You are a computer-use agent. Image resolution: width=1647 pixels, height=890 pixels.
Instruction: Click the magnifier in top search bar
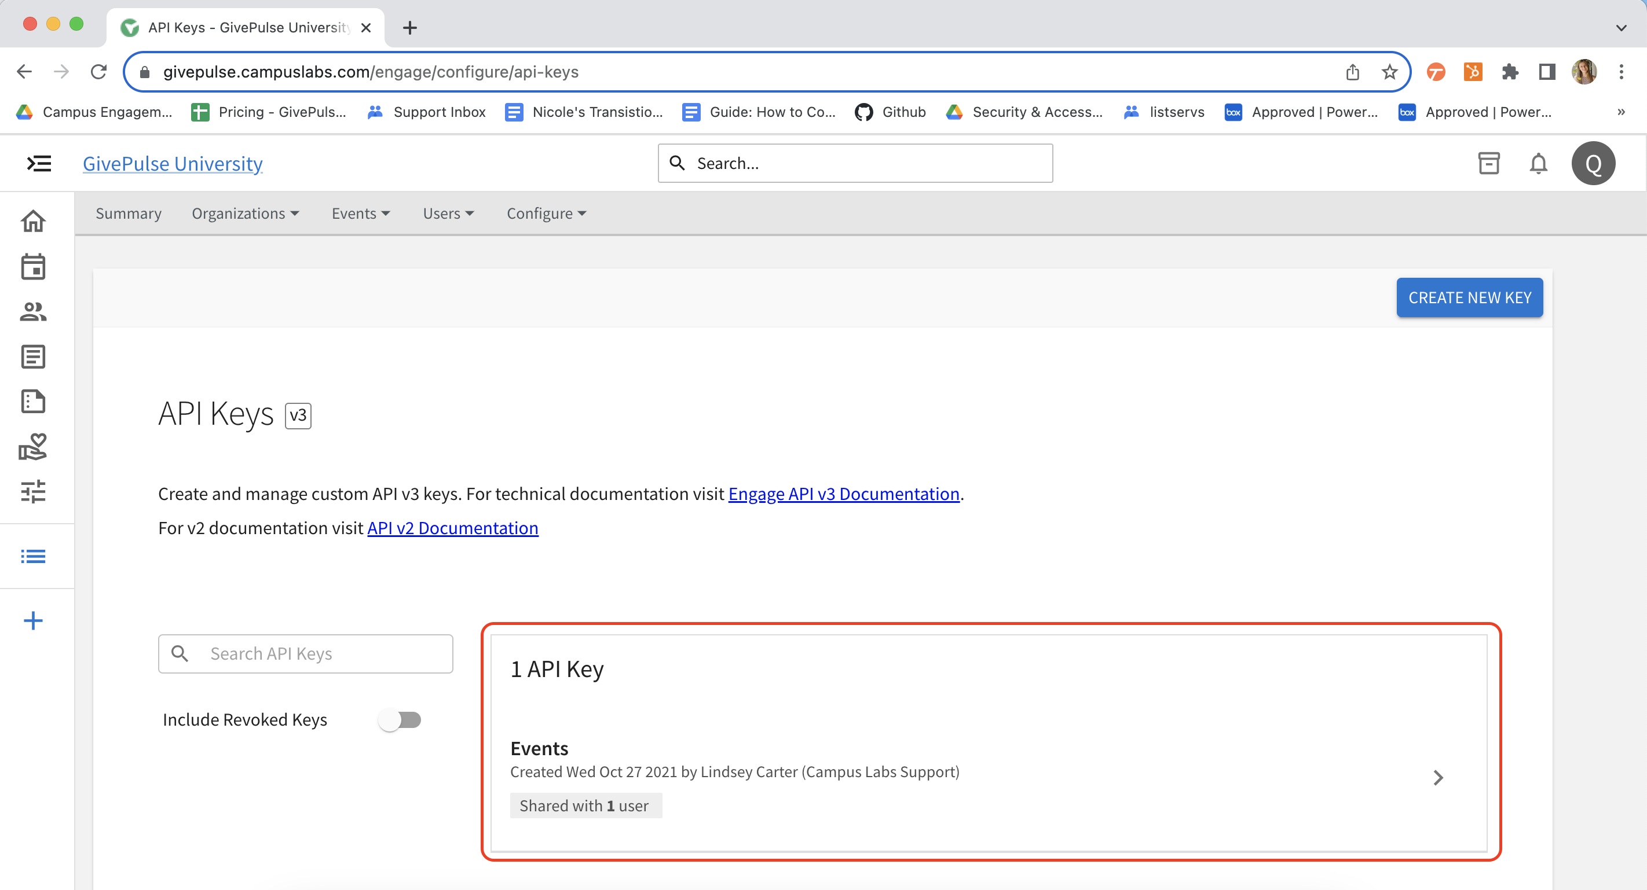coord(678,164)
